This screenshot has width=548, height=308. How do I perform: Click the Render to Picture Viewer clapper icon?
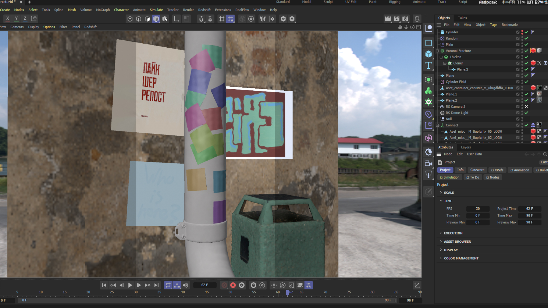click(396, 19)
